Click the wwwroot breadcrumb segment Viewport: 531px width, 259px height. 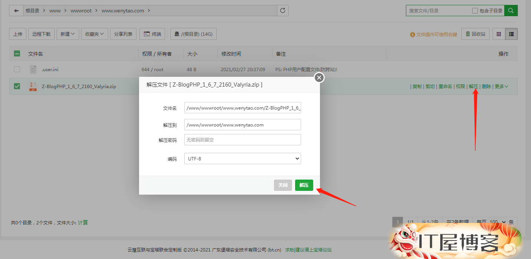coord(81,11)
